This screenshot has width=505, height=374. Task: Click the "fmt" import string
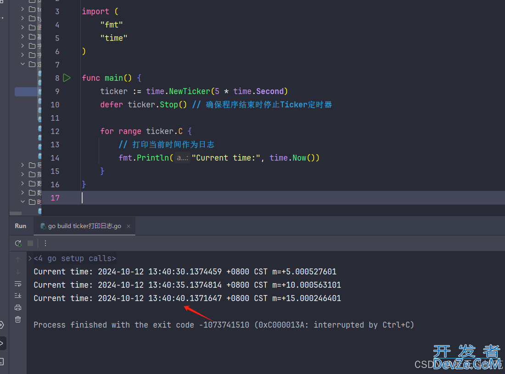tap(112, 25)
